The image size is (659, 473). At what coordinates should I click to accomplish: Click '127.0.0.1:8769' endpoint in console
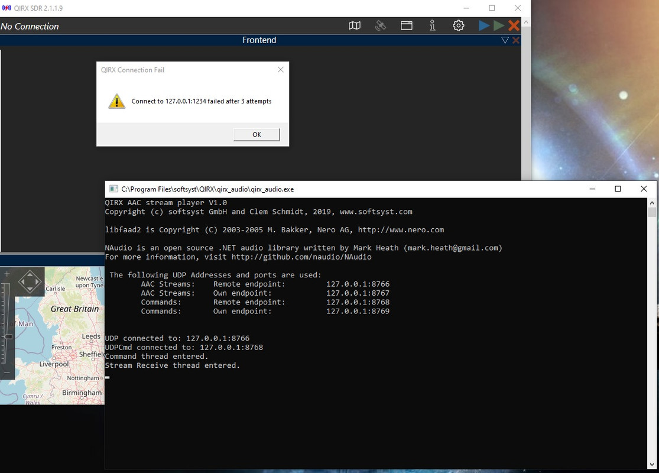(x=358, y=311)
